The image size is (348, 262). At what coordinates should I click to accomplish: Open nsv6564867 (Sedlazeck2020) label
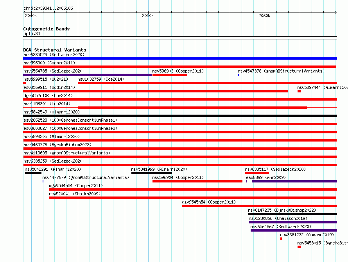coord(281,227)
